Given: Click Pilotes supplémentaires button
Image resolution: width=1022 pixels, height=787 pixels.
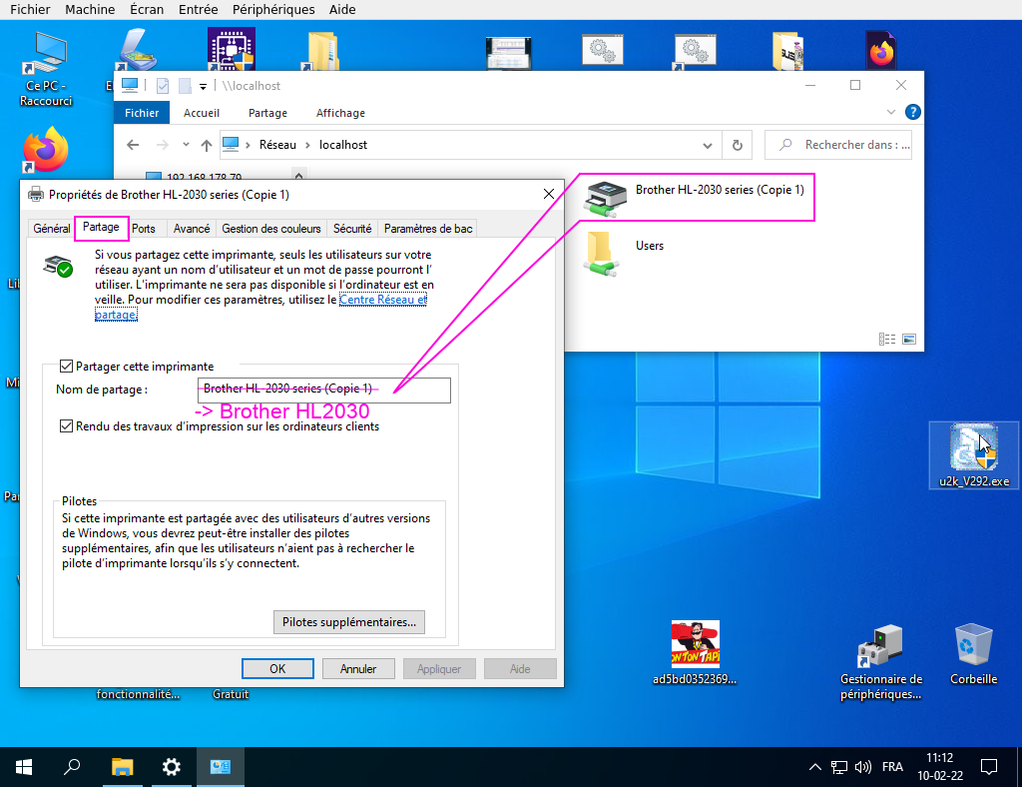Looking at the screenshot, I should [x=348, y=622].
